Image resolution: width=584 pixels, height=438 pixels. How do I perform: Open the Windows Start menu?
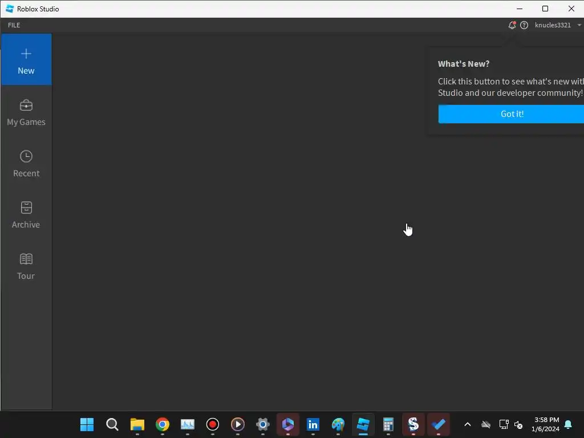tap(87, 424)
